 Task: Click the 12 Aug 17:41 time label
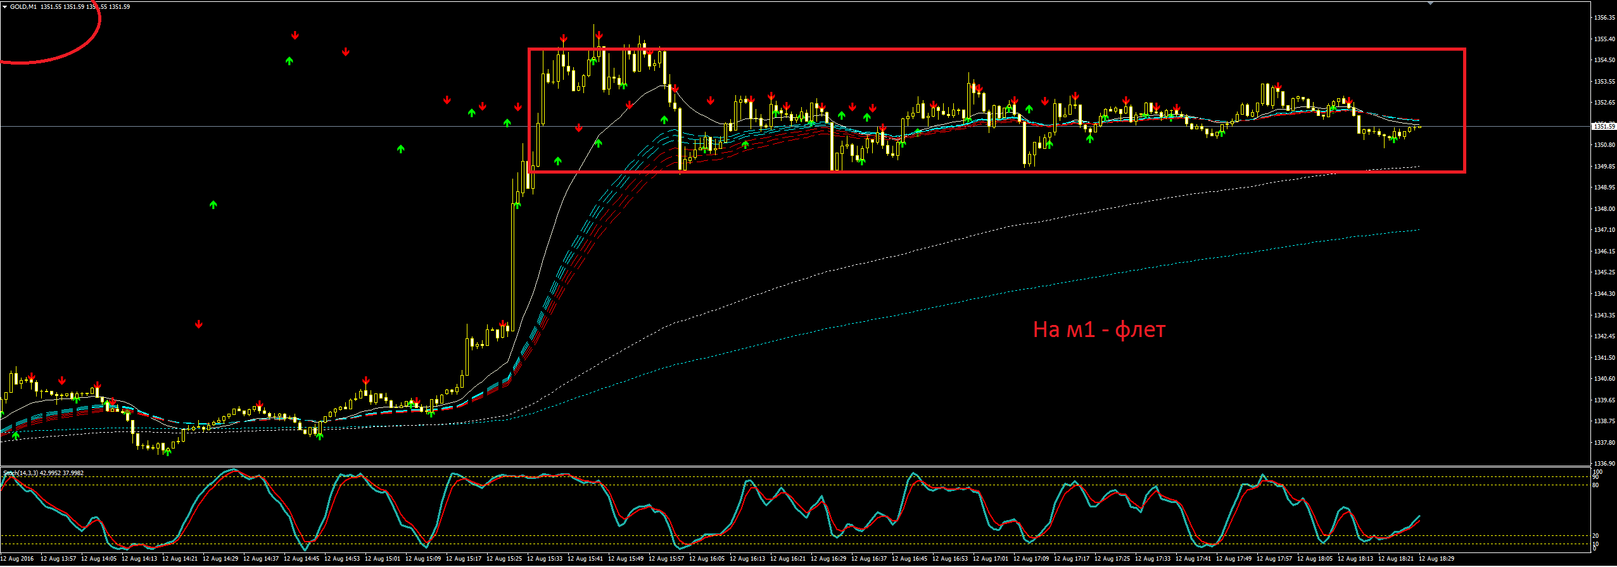[1193, 559]
